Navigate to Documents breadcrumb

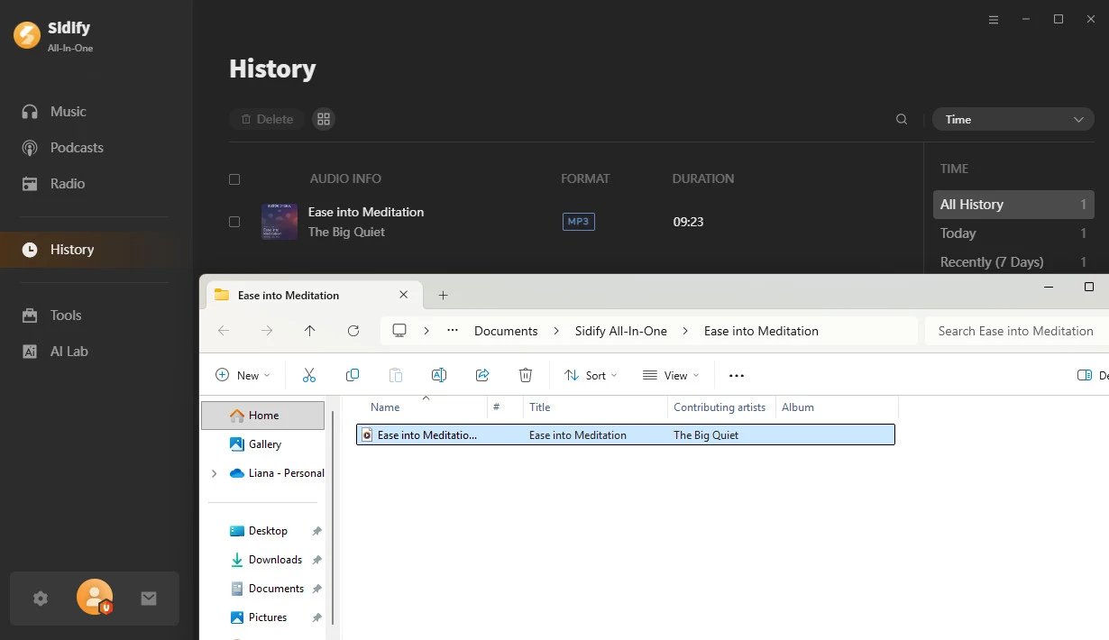[x=506, y=331]
